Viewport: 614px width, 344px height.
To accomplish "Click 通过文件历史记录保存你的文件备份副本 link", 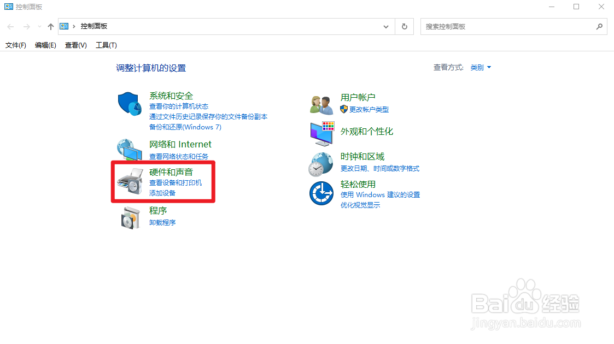I will pyautogui.click(x=208, y=116).
